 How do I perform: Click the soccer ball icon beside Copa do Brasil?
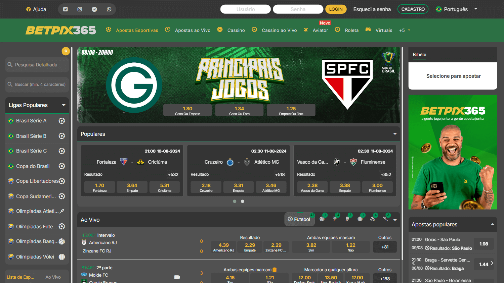[62, 166]
